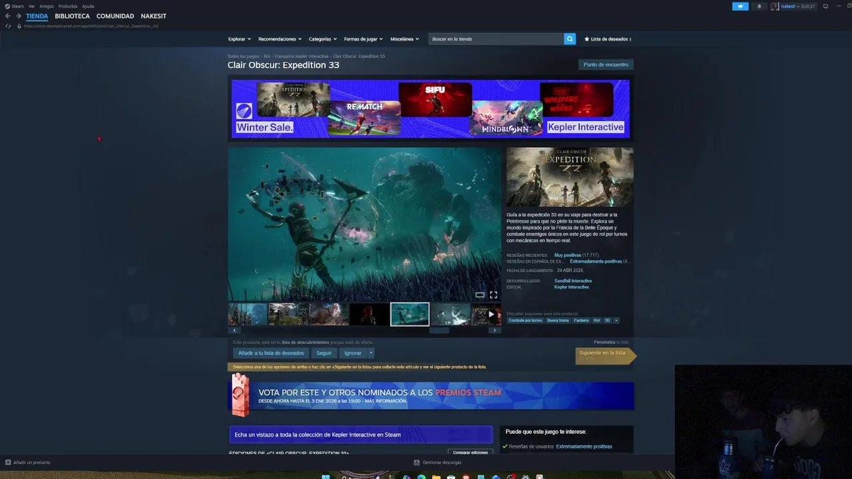Image resolution: width=852 pixels, height=479 pixels.
Task: Click the Kepler Interactive collection banner
Action: click(361, 434)
